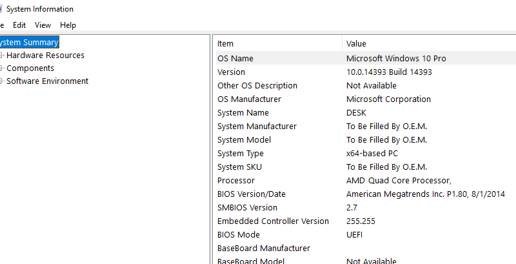
Task: Expand the Components tree node
Action: (1, 68)
